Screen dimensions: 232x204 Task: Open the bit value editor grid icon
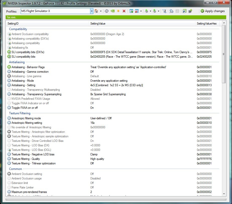[177, 11]
